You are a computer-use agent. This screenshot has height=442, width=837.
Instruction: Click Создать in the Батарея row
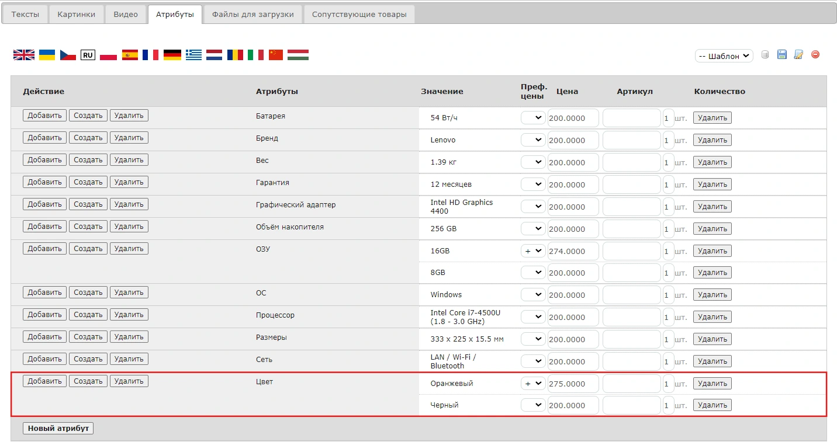click(x=88, y=116)
